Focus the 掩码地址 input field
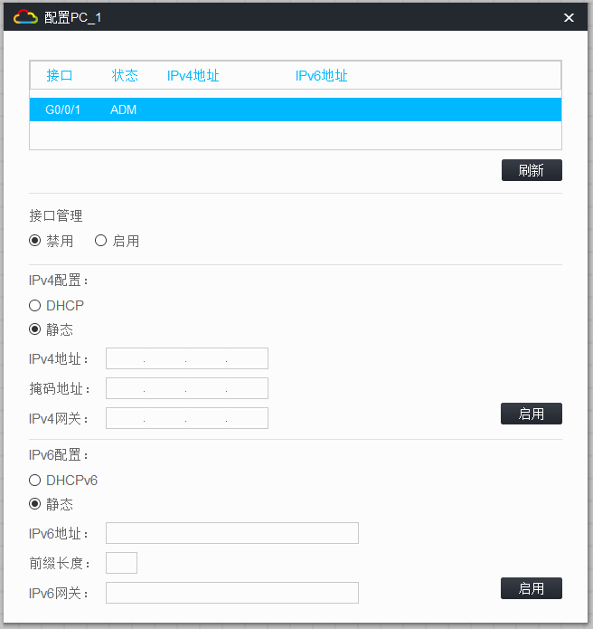593x629 pixels. (x=187, y=388)
